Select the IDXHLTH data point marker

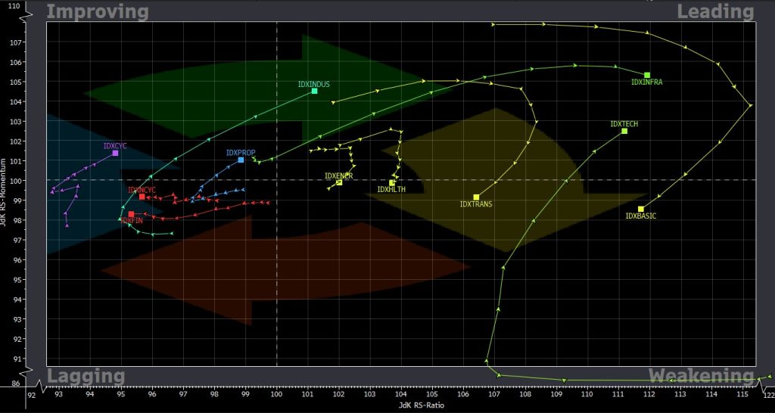point(392,182)
